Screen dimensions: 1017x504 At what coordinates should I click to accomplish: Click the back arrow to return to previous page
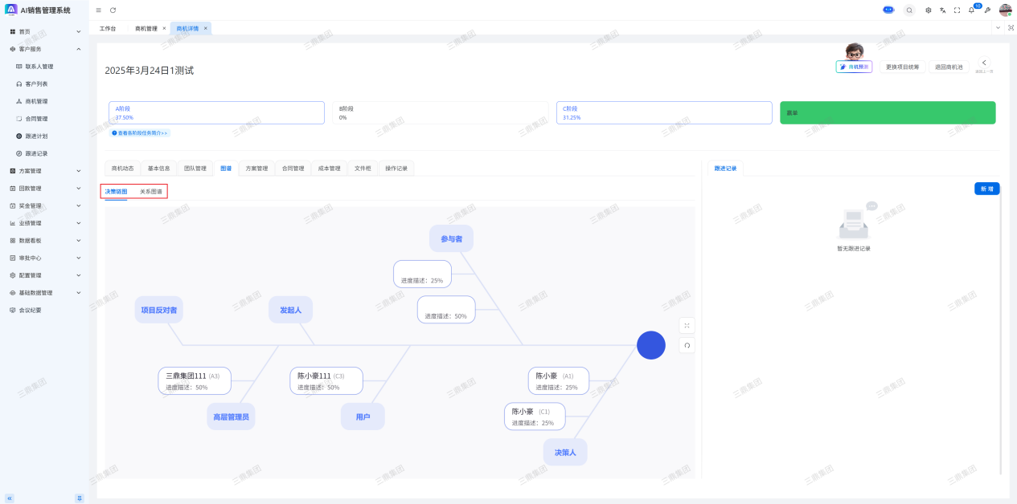tap(984, 63)
